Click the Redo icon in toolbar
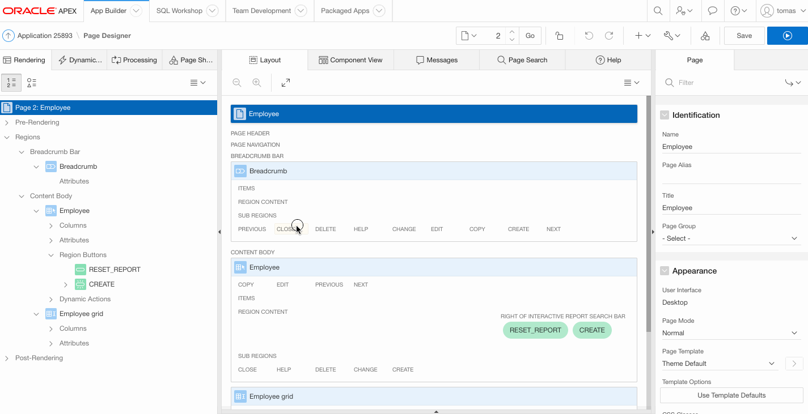The image size is (808, 414). pyautogui.click(x=609, y=36)
